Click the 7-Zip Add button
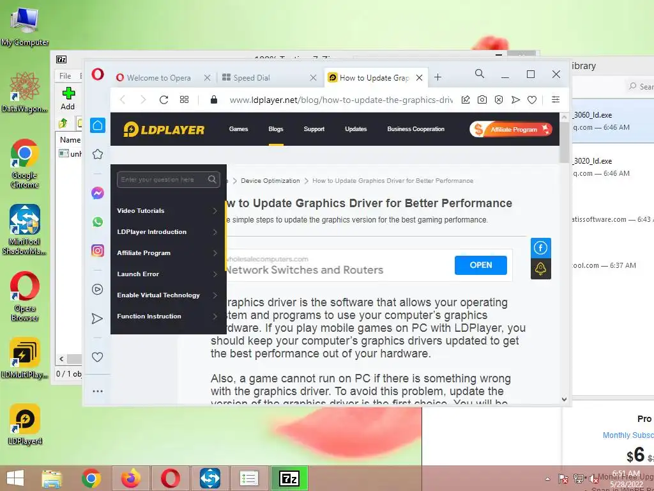 (x=68, y=99)
